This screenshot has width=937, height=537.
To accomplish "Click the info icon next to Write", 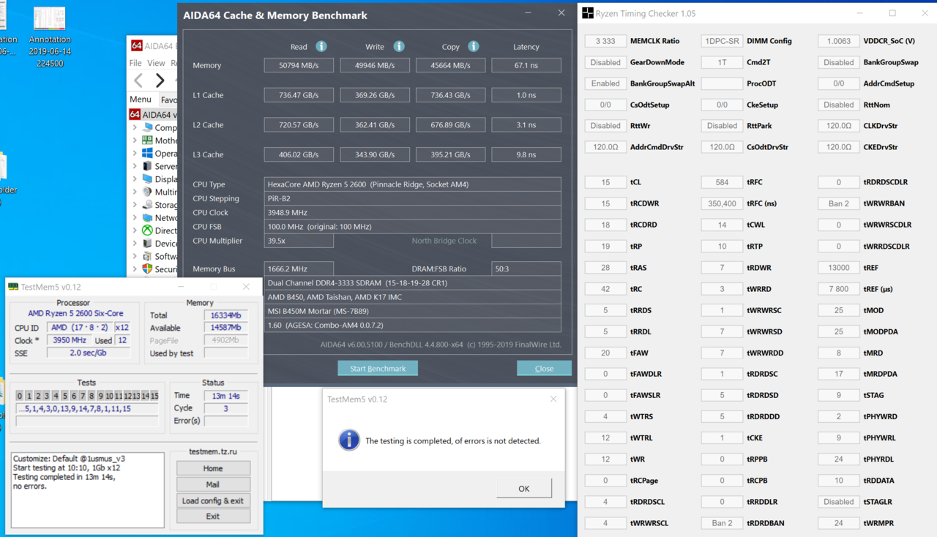I will [399, 46].
